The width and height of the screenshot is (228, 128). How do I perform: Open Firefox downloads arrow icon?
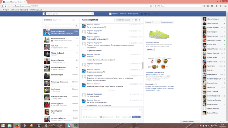[216, 6]
